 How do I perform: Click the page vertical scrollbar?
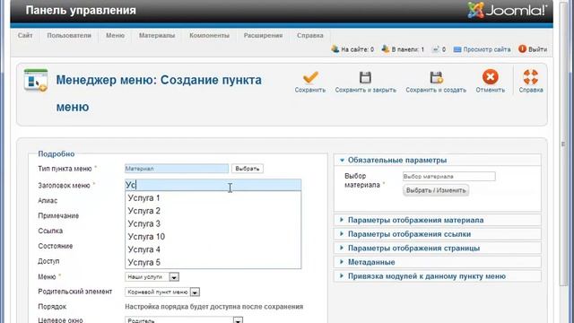(x=563, y=144)
